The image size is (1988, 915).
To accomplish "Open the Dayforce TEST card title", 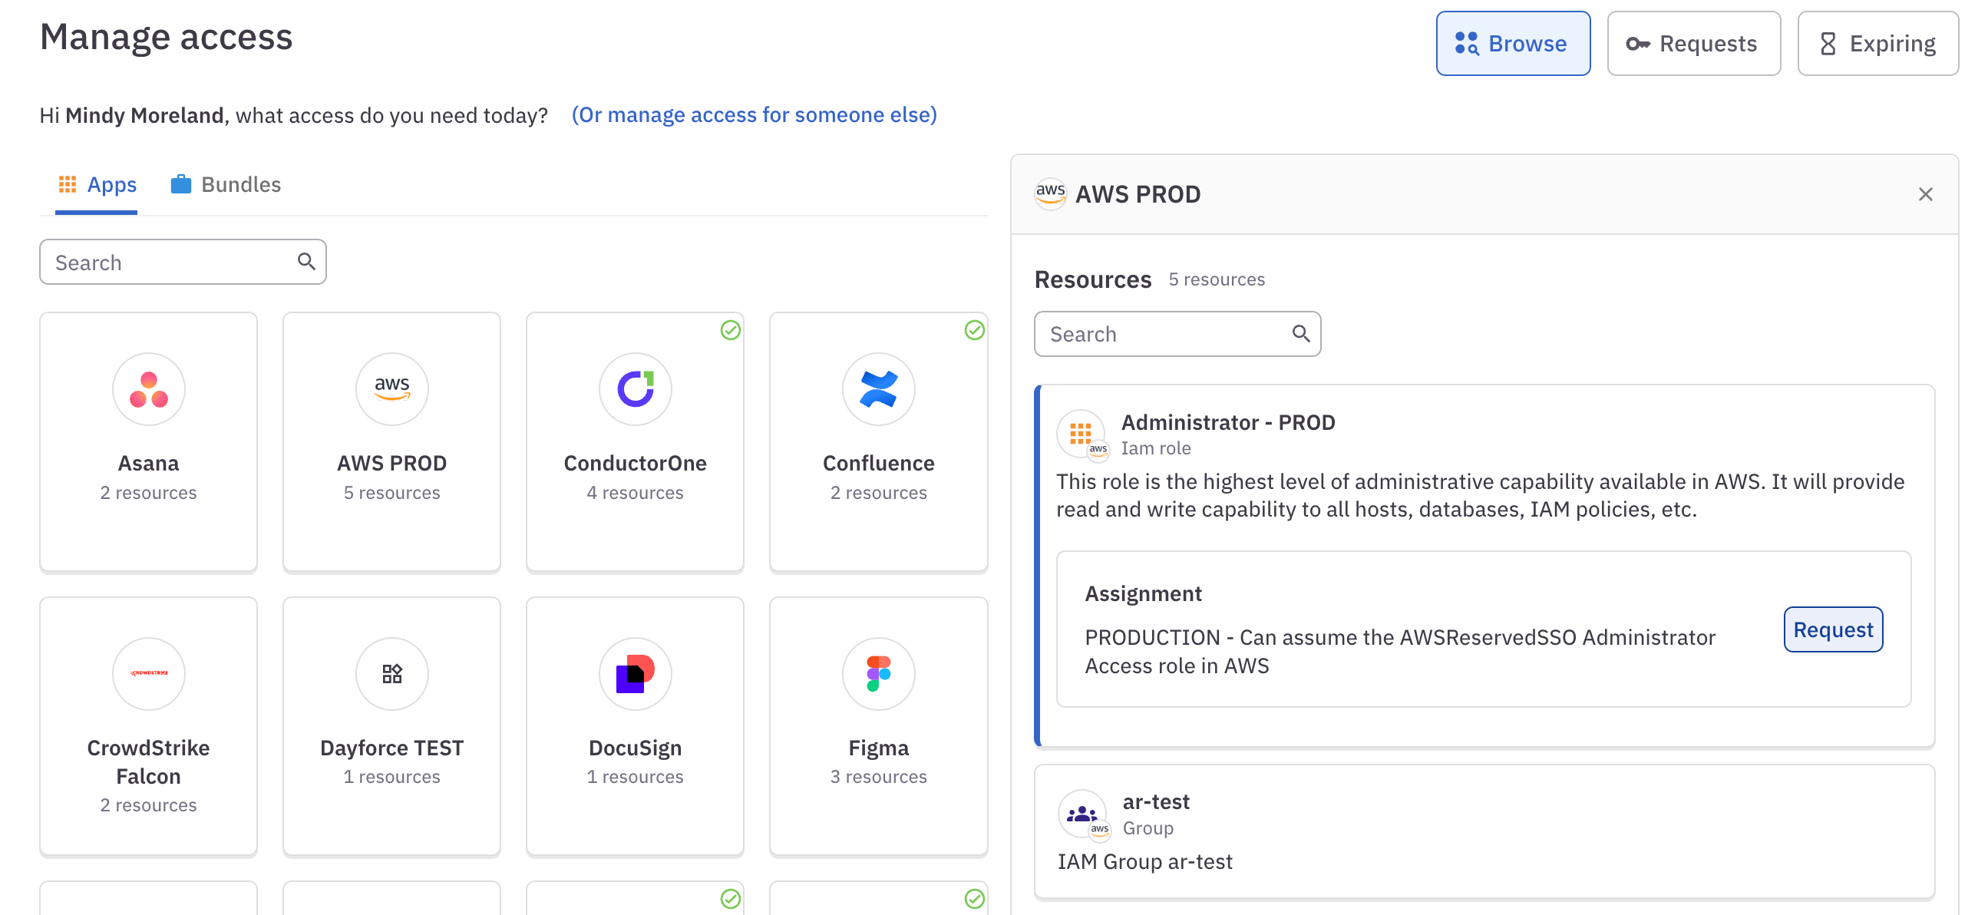I will pyautogui.click(x=391, y=748).
